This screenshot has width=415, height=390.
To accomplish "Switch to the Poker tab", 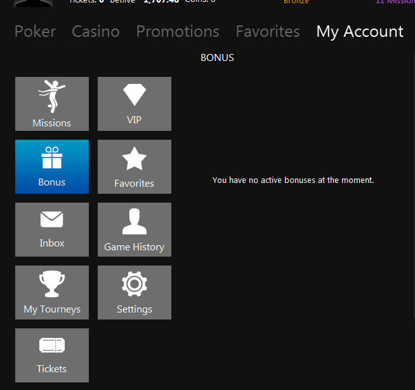I will [35, 32].
